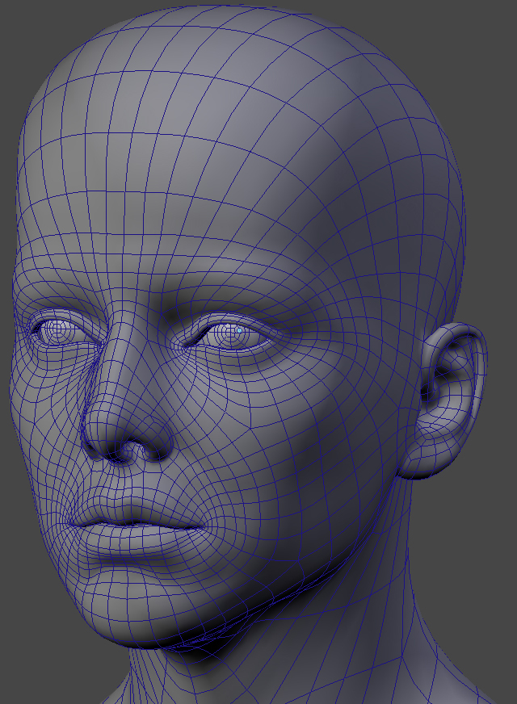Select the upper rim of the ear
The width and height of the screenshot is (517, 704).
(x=467, y=333)
